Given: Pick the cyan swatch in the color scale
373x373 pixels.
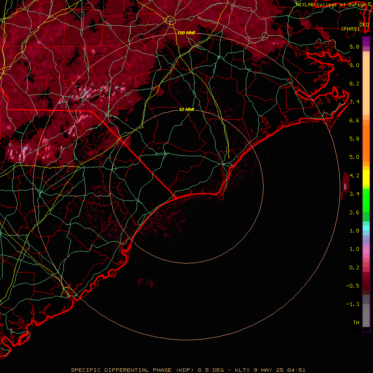Looking at the screenshot, I should pyautogui.click(x=366, y=228).
